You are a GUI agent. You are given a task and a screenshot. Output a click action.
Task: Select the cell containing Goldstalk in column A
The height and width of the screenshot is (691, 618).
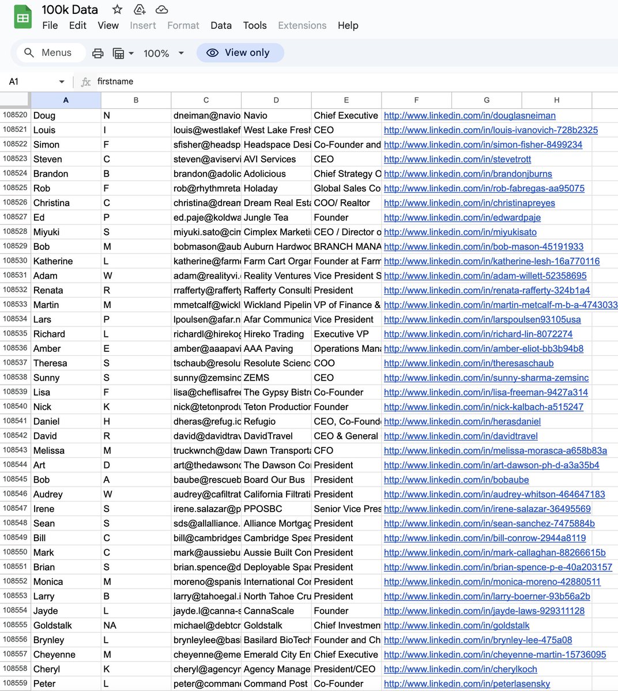[x=66, y=625]
